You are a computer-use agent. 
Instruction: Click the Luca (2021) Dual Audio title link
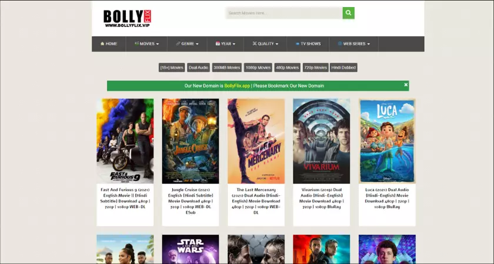click(387, 198)
